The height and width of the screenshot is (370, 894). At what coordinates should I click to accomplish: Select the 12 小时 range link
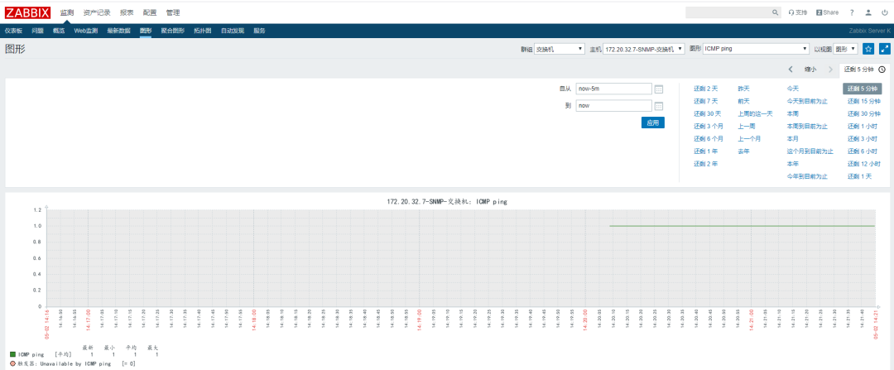863,164
